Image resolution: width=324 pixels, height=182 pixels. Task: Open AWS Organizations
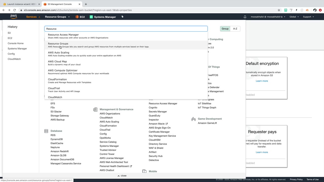(x=110, y=114)
